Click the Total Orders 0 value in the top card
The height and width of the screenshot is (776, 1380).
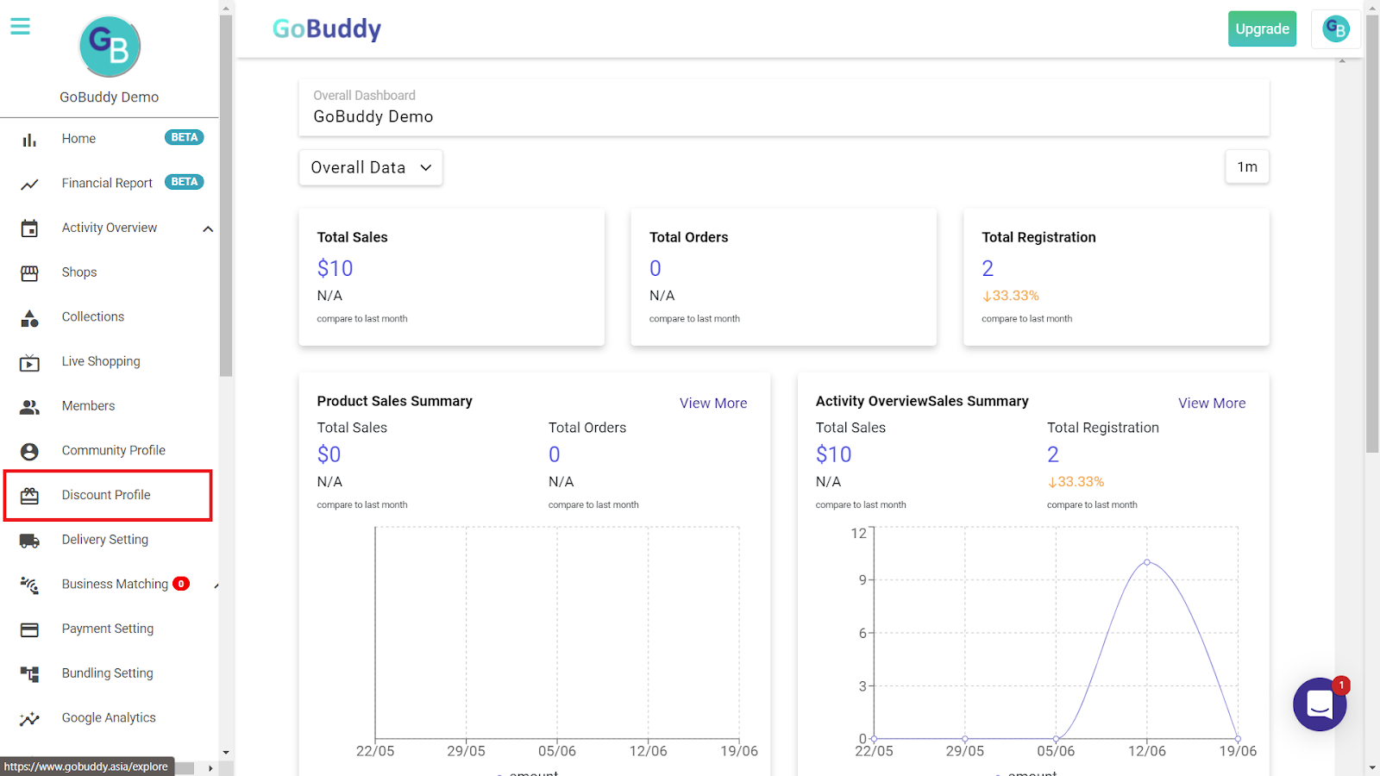point(655,268)
